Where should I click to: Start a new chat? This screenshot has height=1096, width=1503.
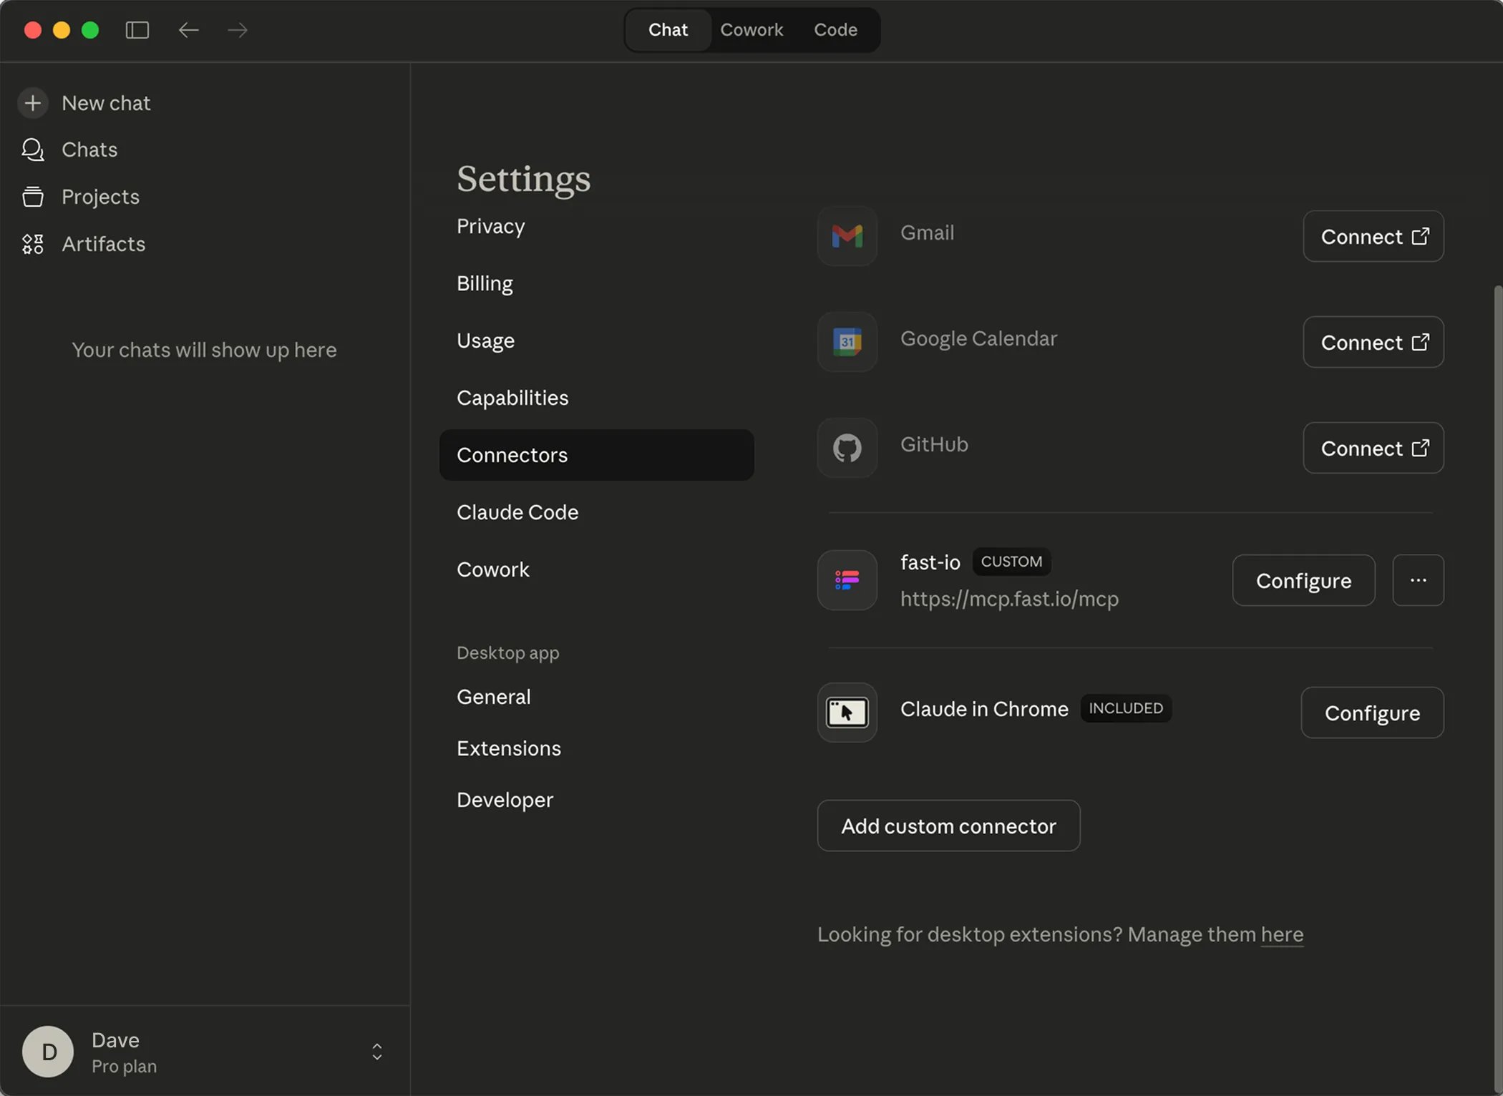click(x=106, y=103)
